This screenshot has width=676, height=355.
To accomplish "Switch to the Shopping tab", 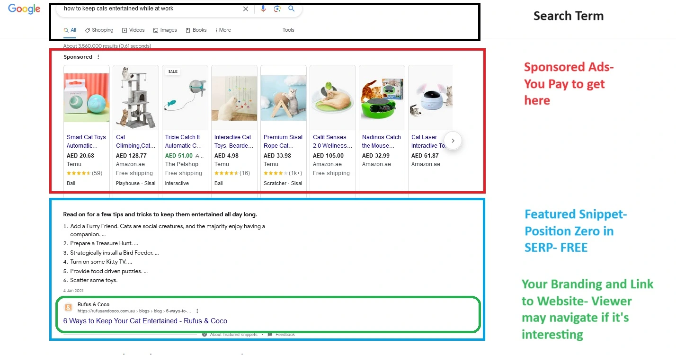I will point(99,30).
